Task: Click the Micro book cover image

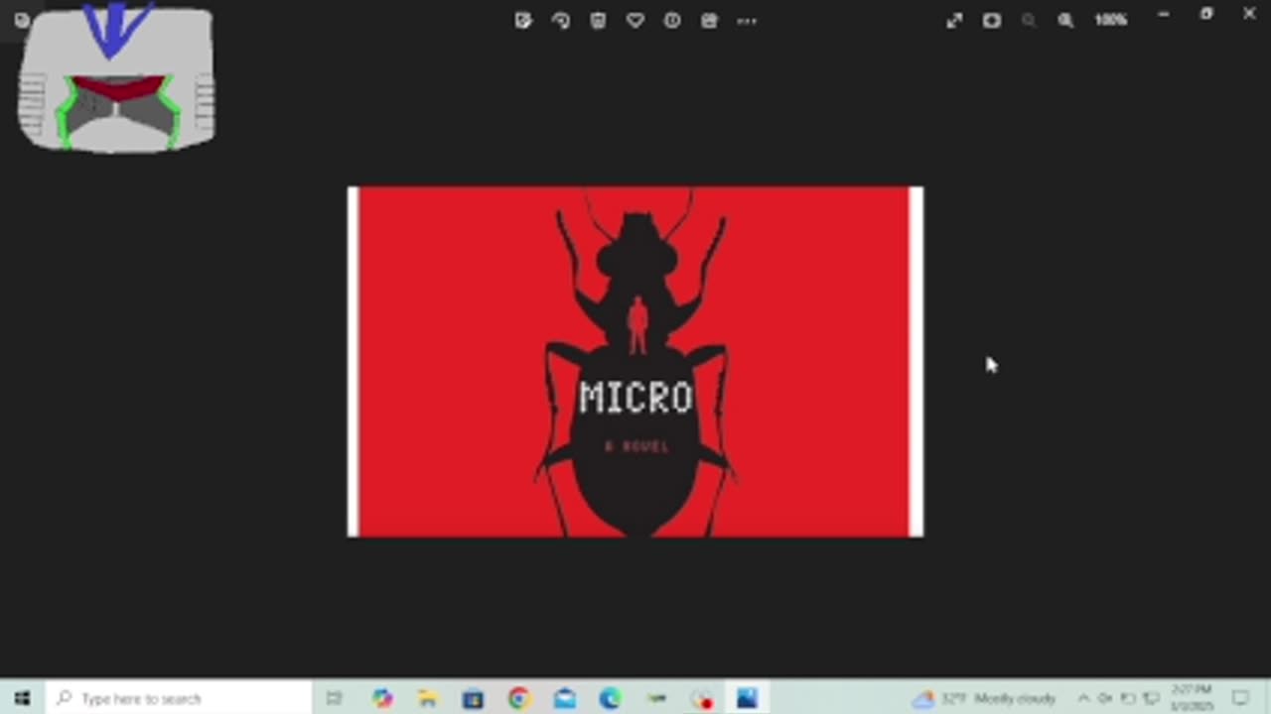Action: tap(635, 362)
